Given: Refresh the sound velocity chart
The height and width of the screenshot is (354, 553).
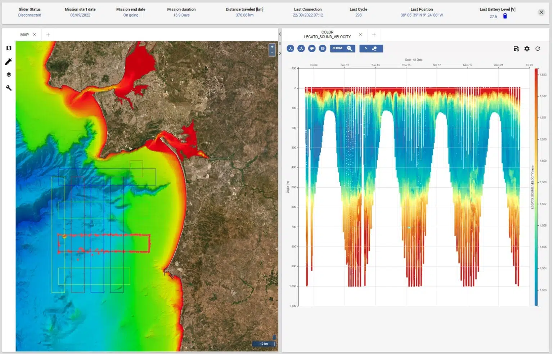Looking at the screenshot, I should (x=538, y=49).
